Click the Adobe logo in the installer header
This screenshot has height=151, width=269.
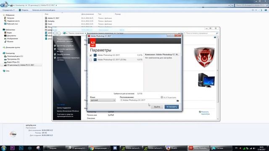[93, 43]
